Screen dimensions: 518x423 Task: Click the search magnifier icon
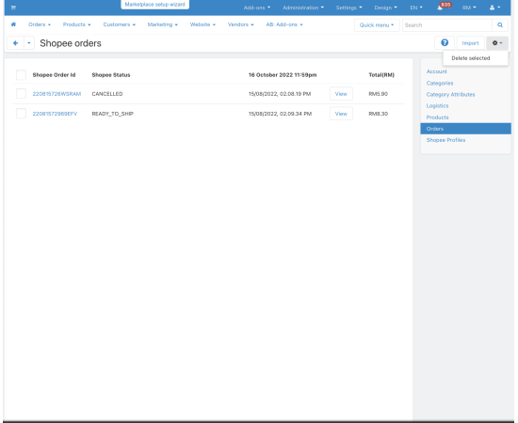pyautogui.click(x=500, y=25)
